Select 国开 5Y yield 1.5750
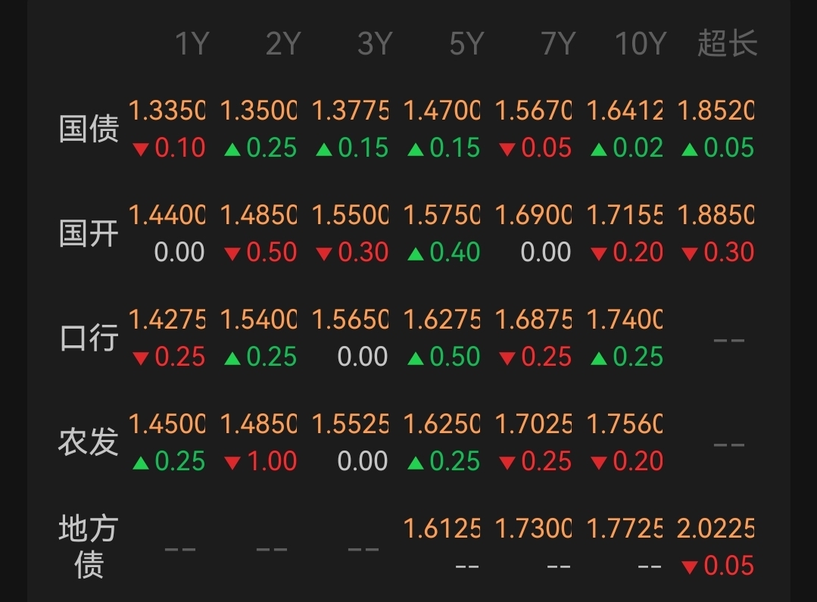817x602 pixels. coord(441,215)
